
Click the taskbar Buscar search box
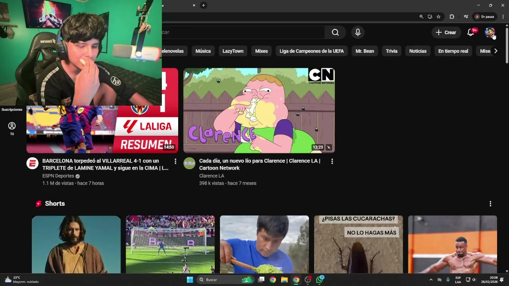[225, 280]
